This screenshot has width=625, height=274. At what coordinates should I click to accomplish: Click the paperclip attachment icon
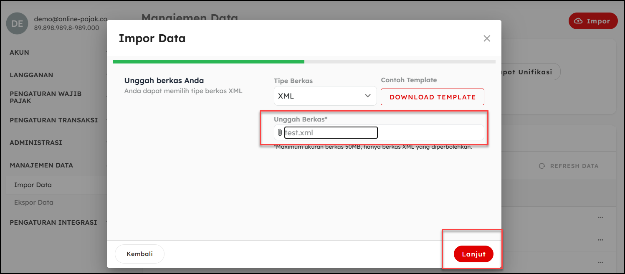pos(280,133)
